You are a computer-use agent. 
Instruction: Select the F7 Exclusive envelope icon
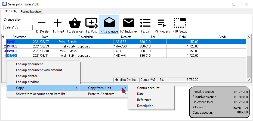pyautogui.click(x=109, y=23)
